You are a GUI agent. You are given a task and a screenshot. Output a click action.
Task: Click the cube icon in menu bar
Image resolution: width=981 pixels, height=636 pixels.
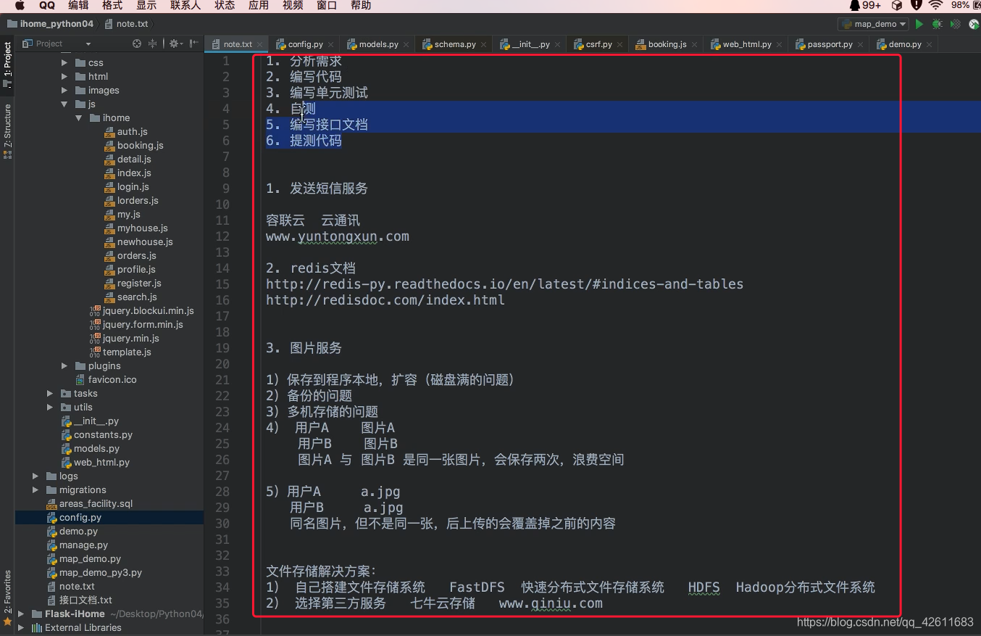tap(897, 5)
